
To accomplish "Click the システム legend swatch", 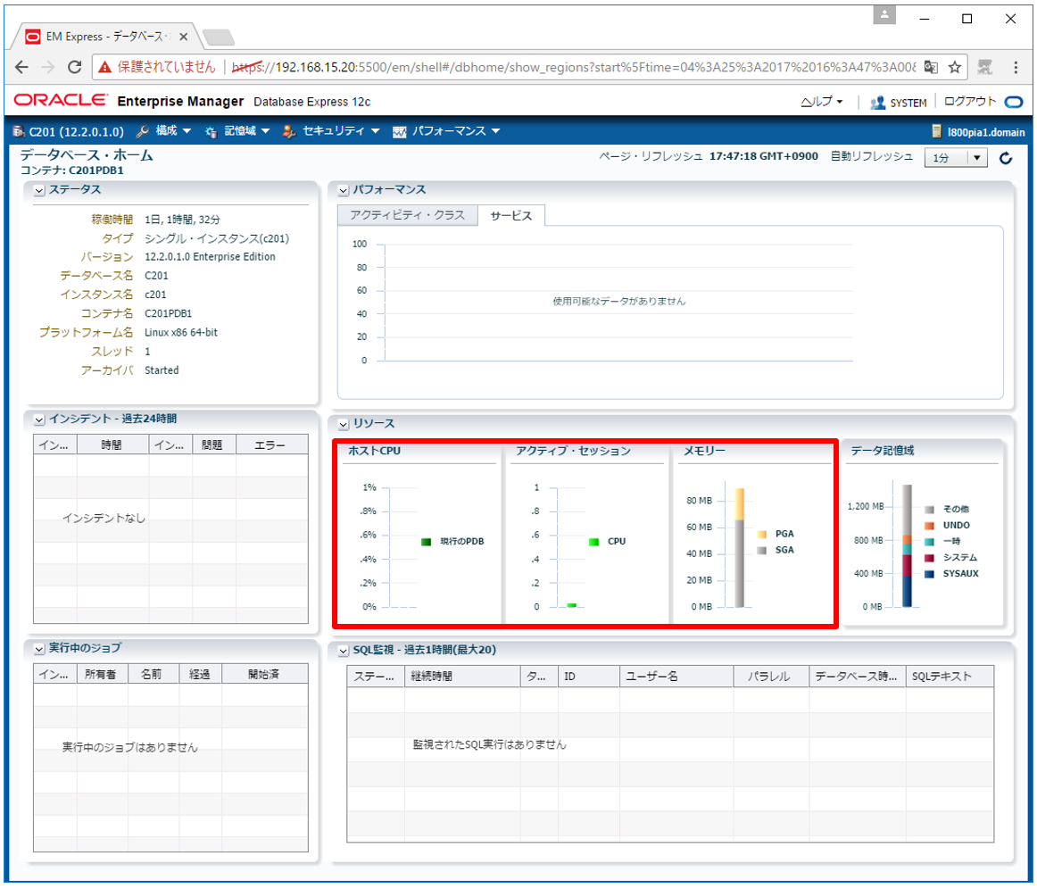I will tap(929, 558).
